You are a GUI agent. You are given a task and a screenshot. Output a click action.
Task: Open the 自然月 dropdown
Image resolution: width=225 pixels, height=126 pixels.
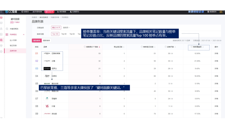click(x=66, y=28)
